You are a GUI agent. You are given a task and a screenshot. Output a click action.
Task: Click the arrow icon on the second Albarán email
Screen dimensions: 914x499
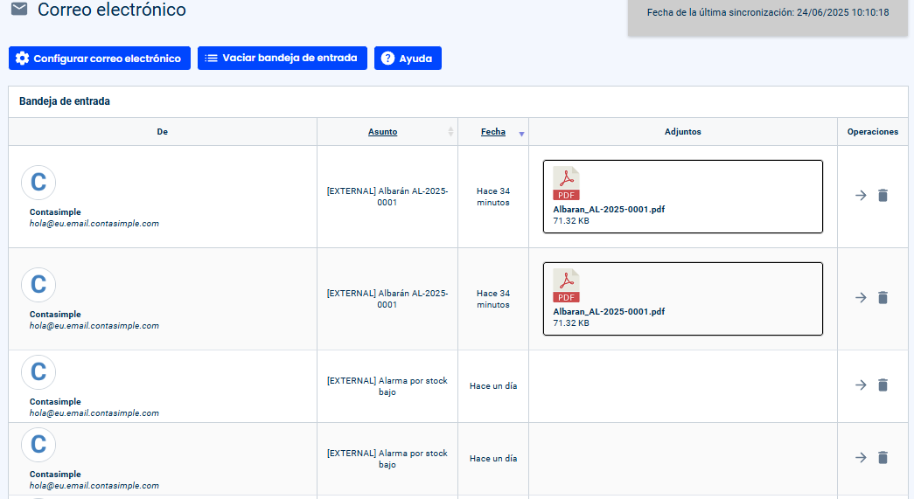click(x=861, y=298)
